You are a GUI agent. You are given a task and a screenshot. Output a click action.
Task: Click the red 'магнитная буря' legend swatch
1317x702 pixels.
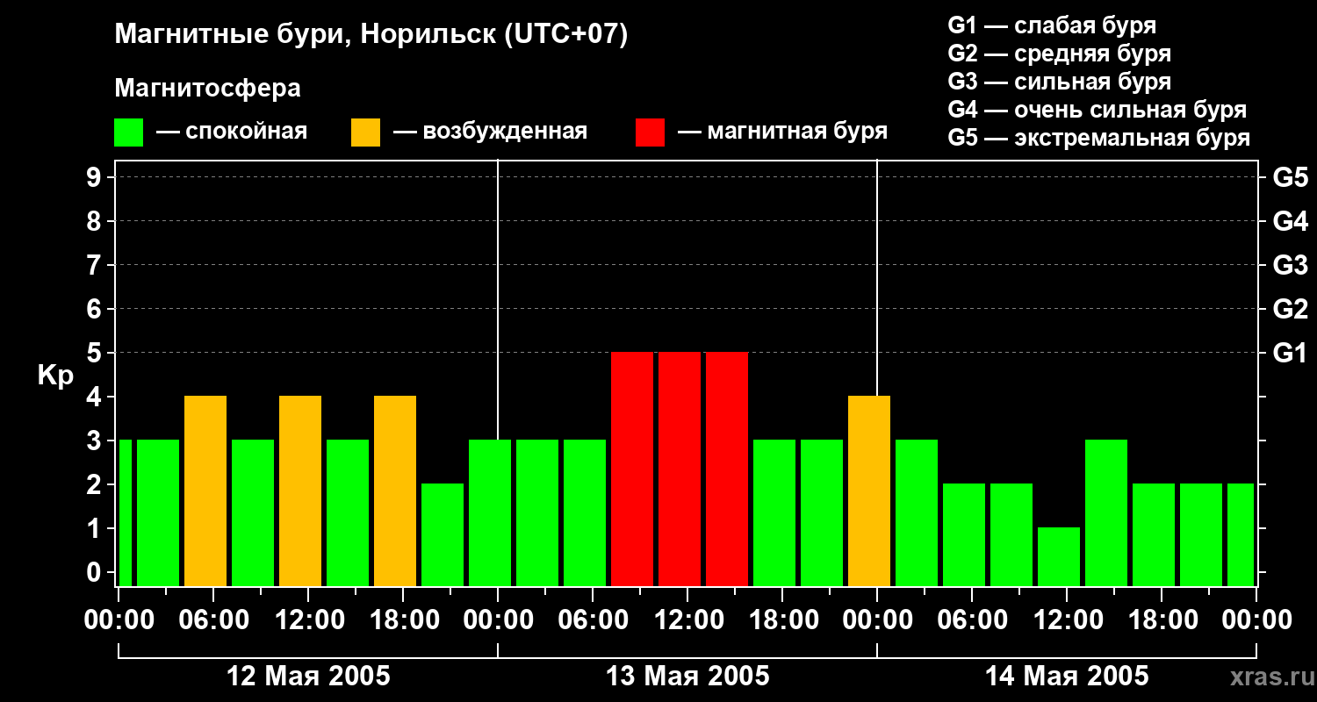pyautogui.click(x=651, y=133)
